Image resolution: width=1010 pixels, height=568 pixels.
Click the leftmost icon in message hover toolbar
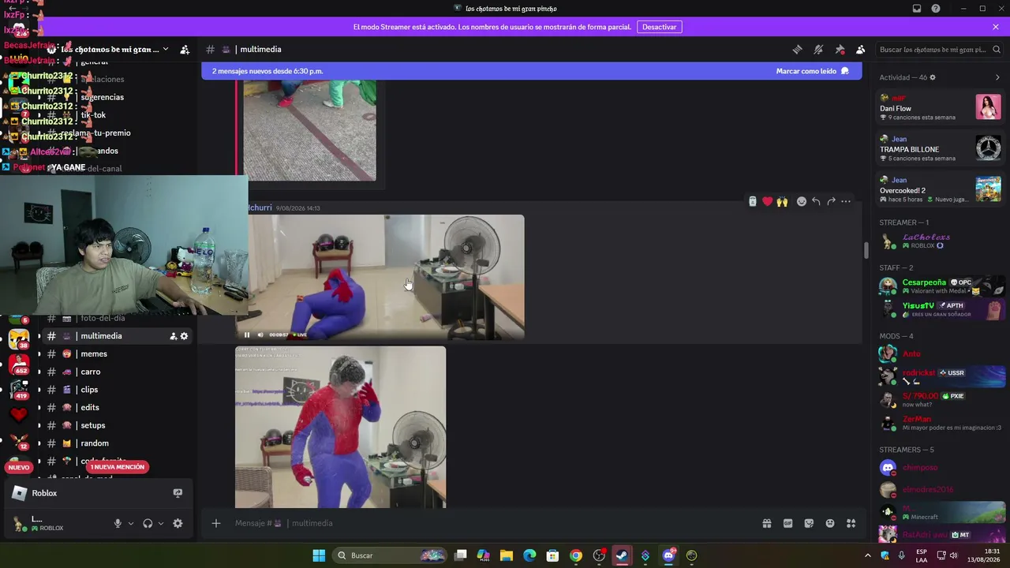pos(753,202)
